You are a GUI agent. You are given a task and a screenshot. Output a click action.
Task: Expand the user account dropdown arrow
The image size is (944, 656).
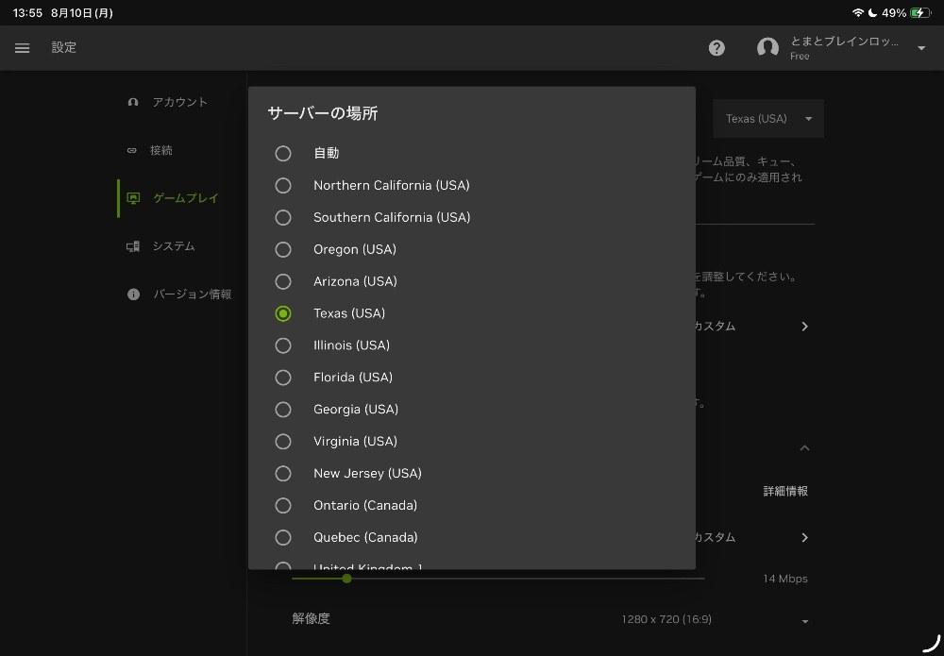(x=921, y=48)
